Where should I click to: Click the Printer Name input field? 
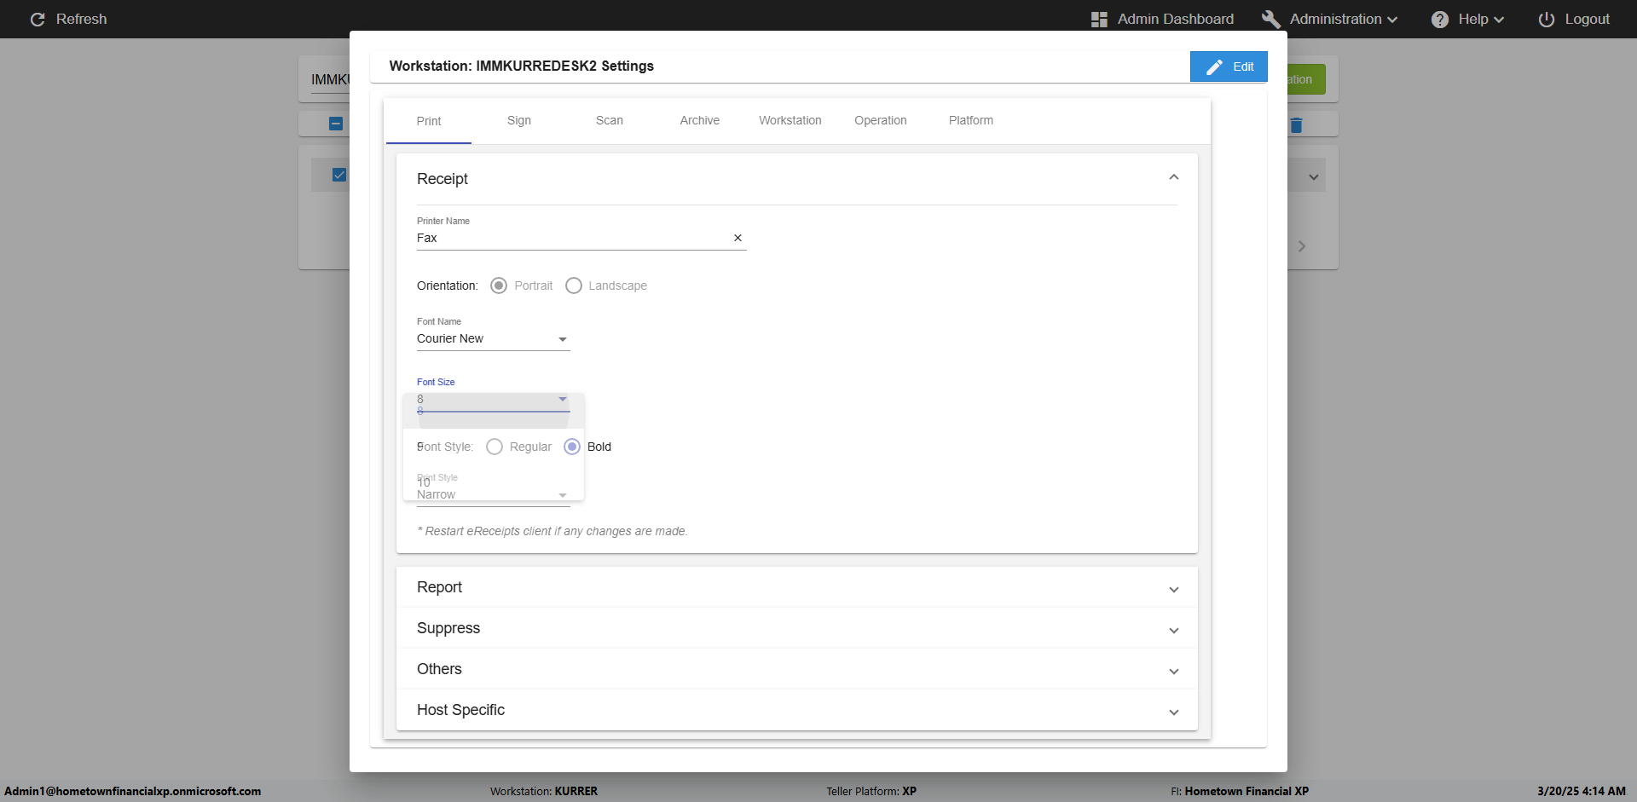pos(571,239)
